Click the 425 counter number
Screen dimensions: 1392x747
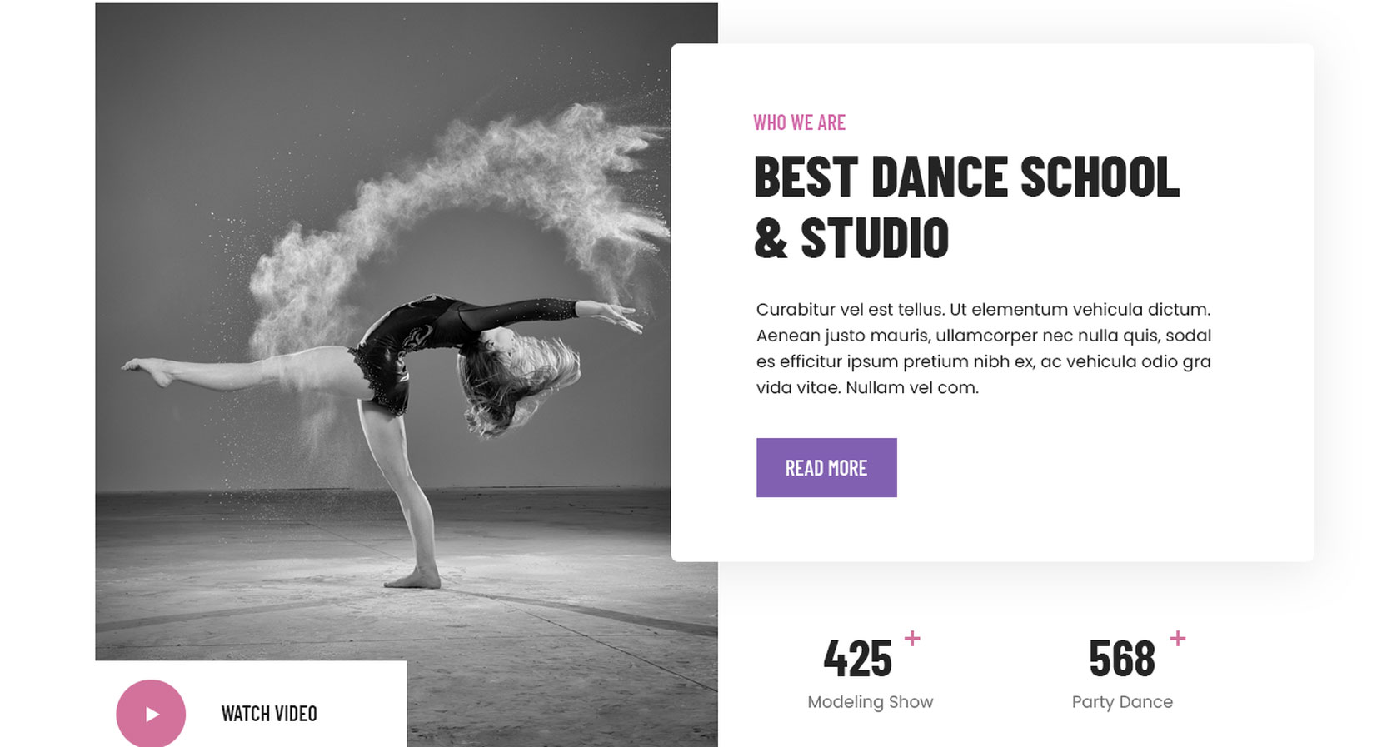pyautogui.click(x=857, y=659)
